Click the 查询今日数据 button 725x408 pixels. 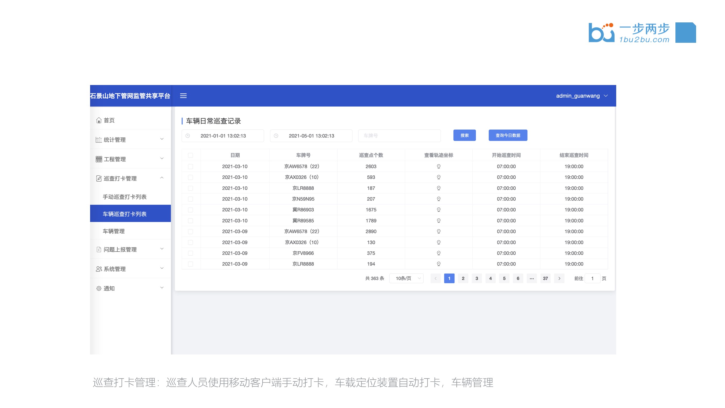pyautogui.click(x=508, y=135)
